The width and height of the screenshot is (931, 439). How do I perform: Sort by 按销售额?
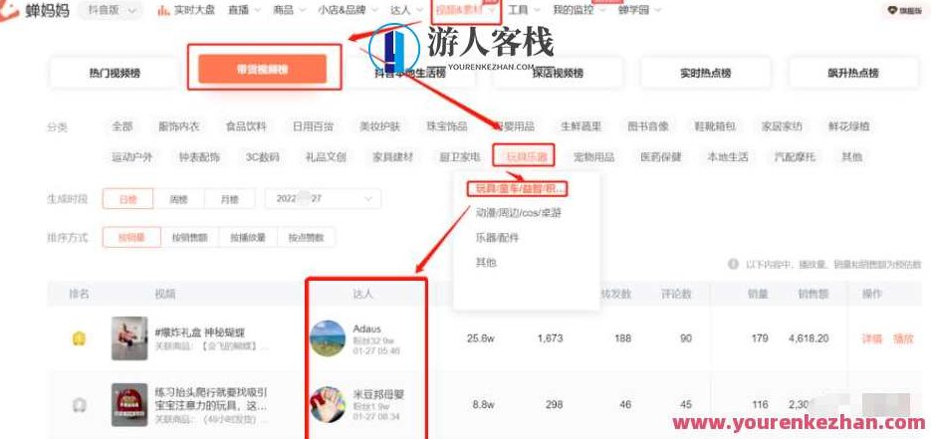pos(190,237)
